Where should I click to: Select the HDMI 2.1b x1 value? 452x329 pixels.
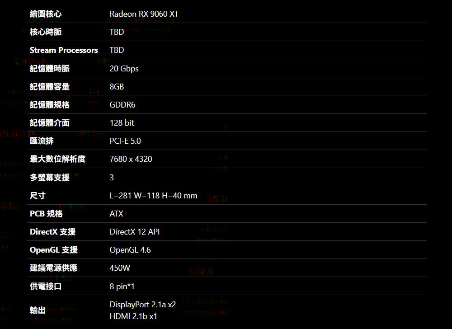pyautogui.click(x=133, y=316)
